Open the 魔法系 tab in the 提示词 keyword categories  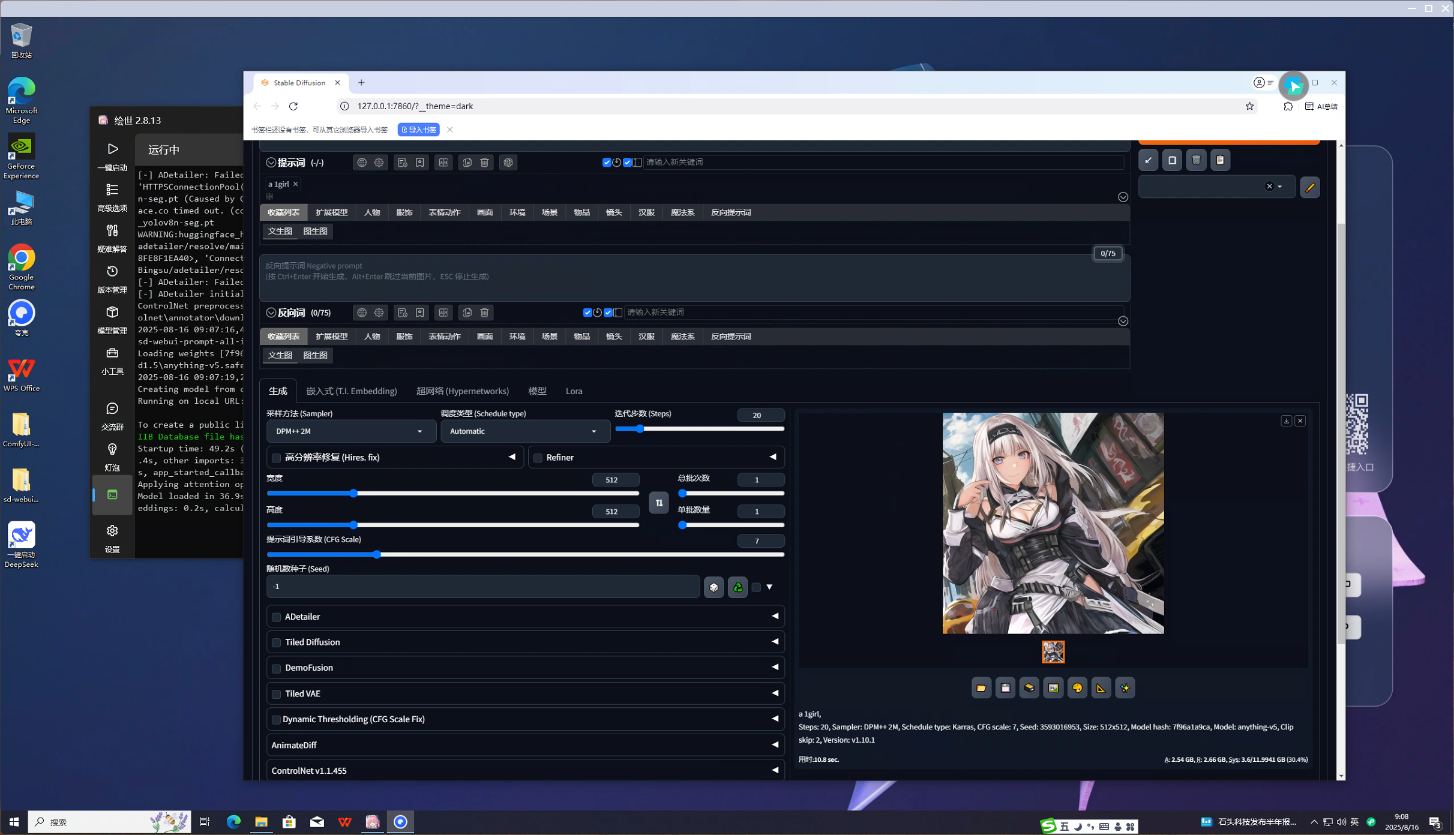tap(682, 212)
